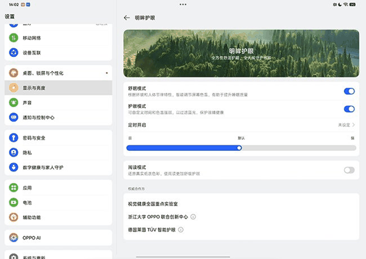Click the eye-care color temperature slider handle
This screenshot has height=259, width=366.
pos(239,147)
